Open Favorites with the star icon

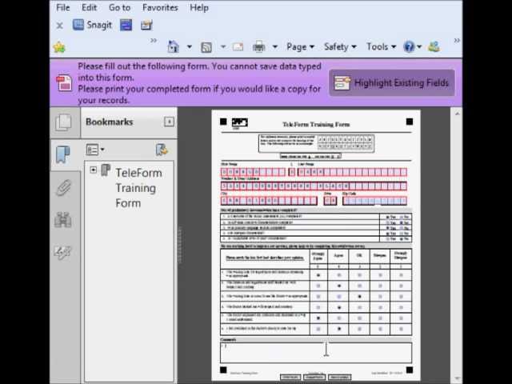pyautogui.click(x=59, y=47)
